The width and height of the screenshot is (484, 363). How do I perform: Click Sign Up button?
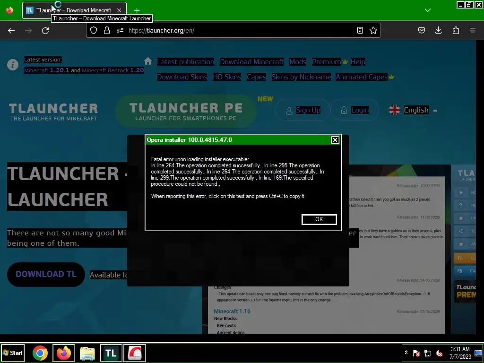(302, 110)
